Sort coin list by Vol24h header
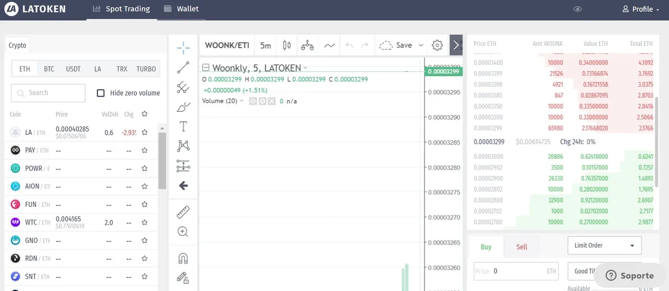Viewport: 669px width, 291px height. (x=109, y=114)
